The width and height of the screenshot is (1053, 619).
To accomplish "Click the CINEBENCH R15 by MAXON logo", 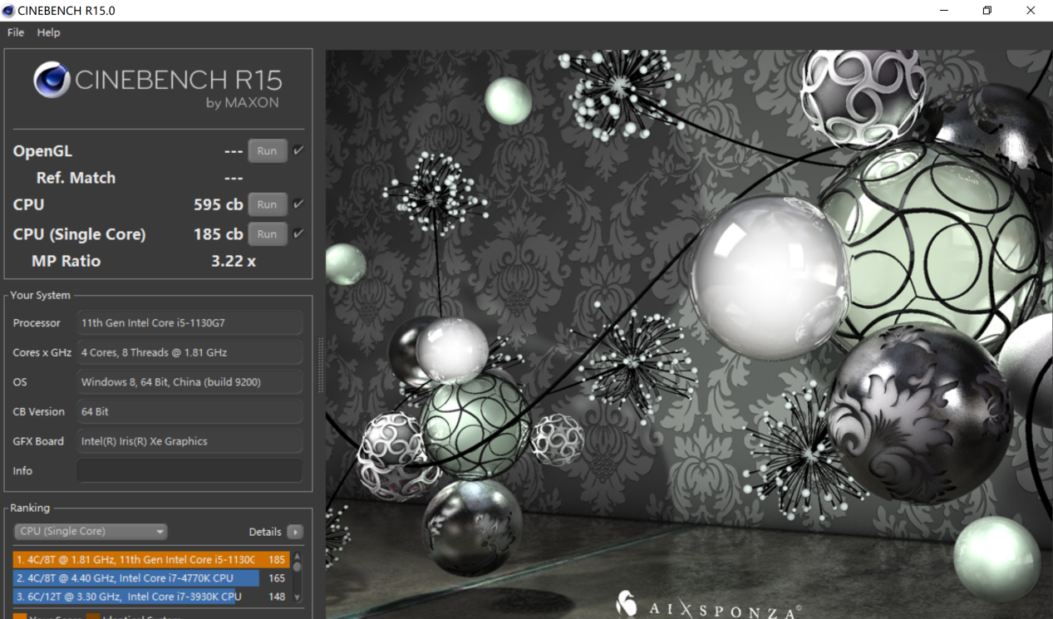I will pos(158,86).
